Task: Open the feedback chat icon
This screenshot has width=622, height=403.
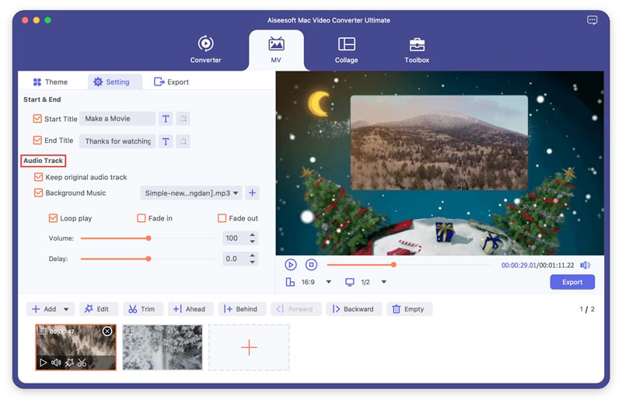Action: point(592,20)
